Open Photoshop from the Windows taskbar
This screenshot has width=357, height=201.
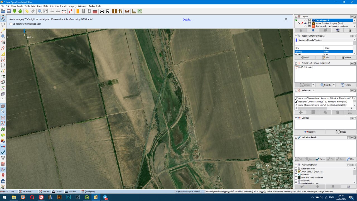click(x=68, y=197)
